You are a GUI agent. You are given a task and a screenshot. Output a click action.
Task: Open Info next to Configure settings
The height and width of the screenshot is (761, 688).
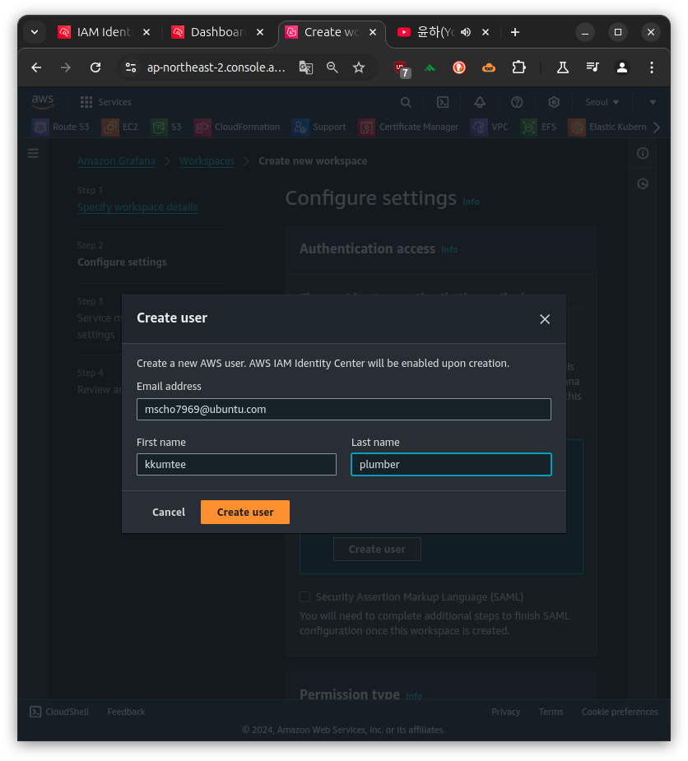point(471,202)
